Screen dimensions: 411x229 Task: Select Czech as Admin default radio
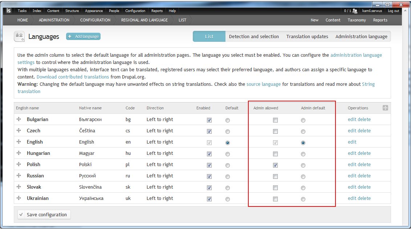(303, 132)
